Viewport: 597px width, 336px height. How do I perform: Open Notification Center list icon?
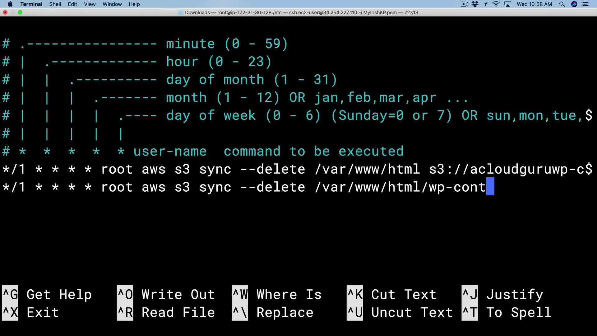(585, 4)
